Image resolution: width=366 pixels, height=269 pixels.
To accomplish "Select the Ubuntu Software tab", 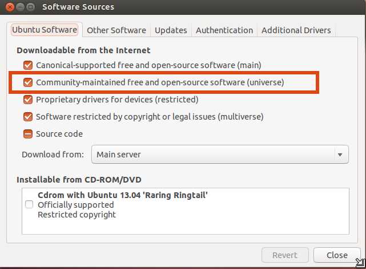I will pos(45,30).
